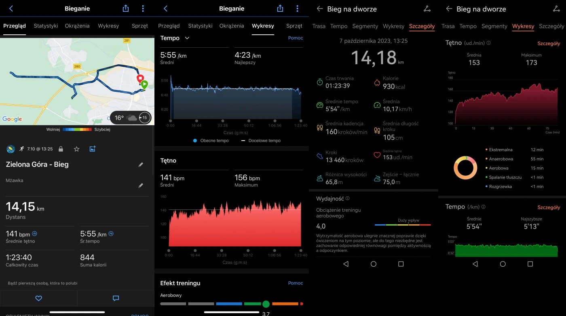Tap the heart icon to like the run
This screenshot has width=566, height=316.
coord(38,298)
